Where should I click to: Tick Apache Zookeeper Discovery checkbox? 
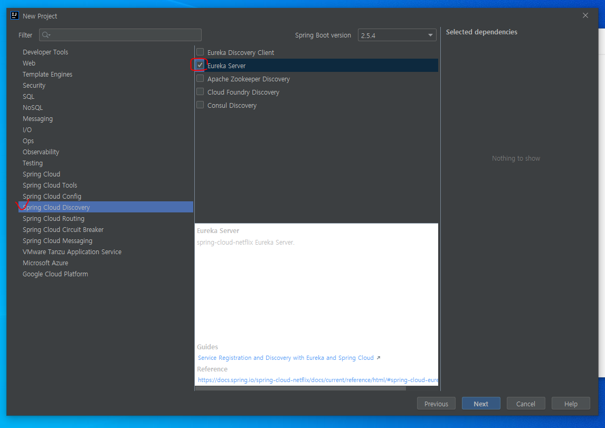(200, 78)
